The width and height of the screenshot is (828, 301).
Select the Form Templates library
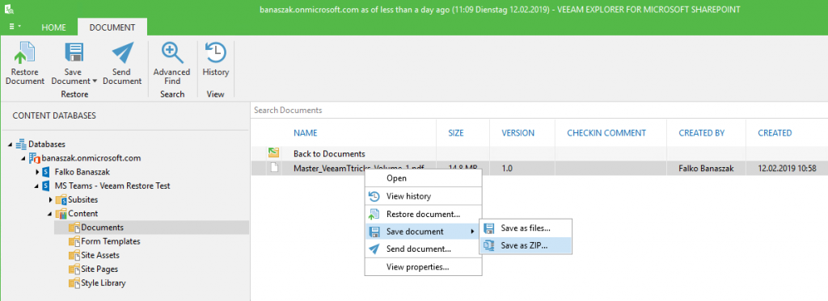click(x=110, y=241)
